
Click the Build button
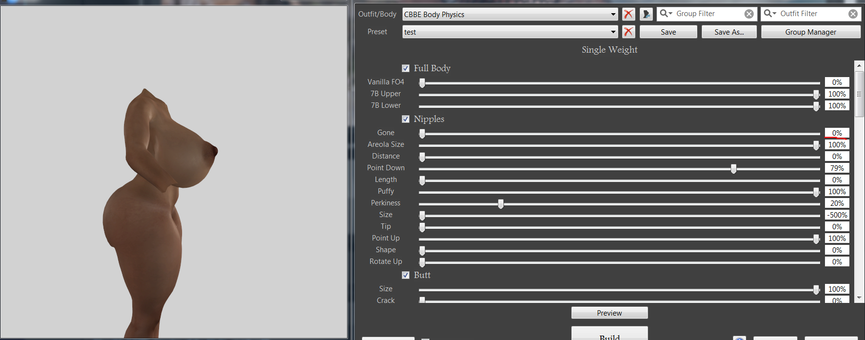coord(609,334)
